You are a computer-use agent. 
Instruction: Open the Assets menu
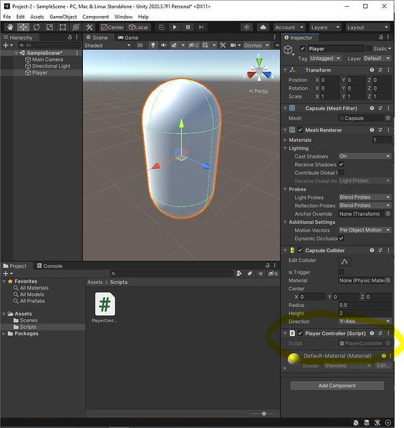[x=37, y=17]
